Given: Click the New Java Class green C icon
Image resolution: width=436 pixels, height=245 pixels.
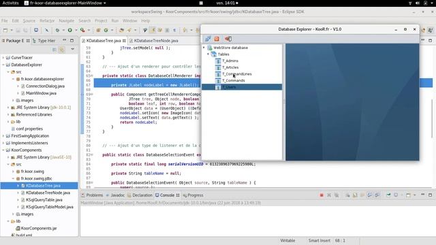Looking at the screenshot, I should pos(106,30).
